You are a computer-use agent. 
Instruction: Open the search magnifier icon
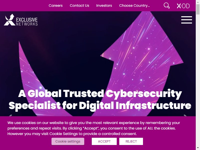pos(167,5)
